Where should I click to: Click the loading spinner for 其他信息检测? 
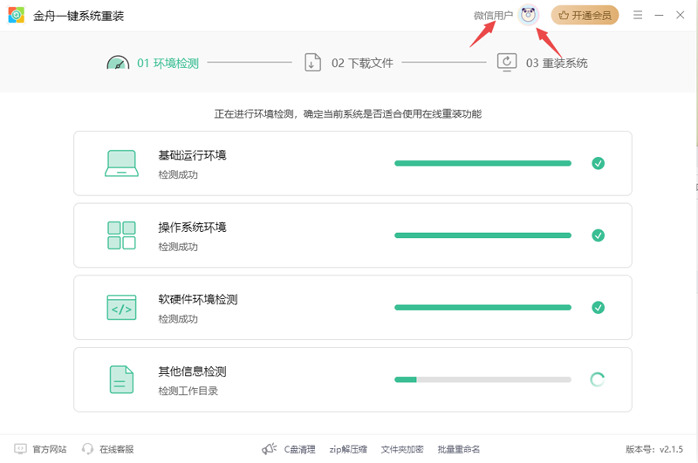point(598,379)
